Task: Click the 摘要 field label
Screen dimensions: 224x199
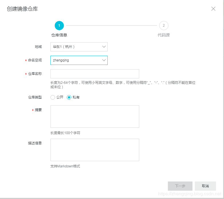Action: click(38, 110)
